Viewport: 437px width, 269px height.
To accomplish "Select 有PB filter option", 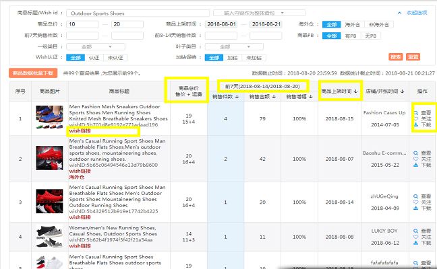I will (351, 36).
